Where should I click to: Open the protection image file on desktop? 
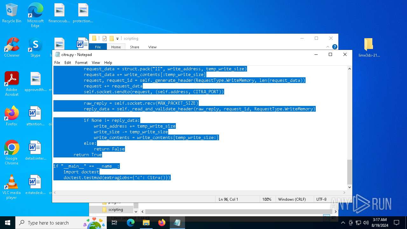(83, 13)
